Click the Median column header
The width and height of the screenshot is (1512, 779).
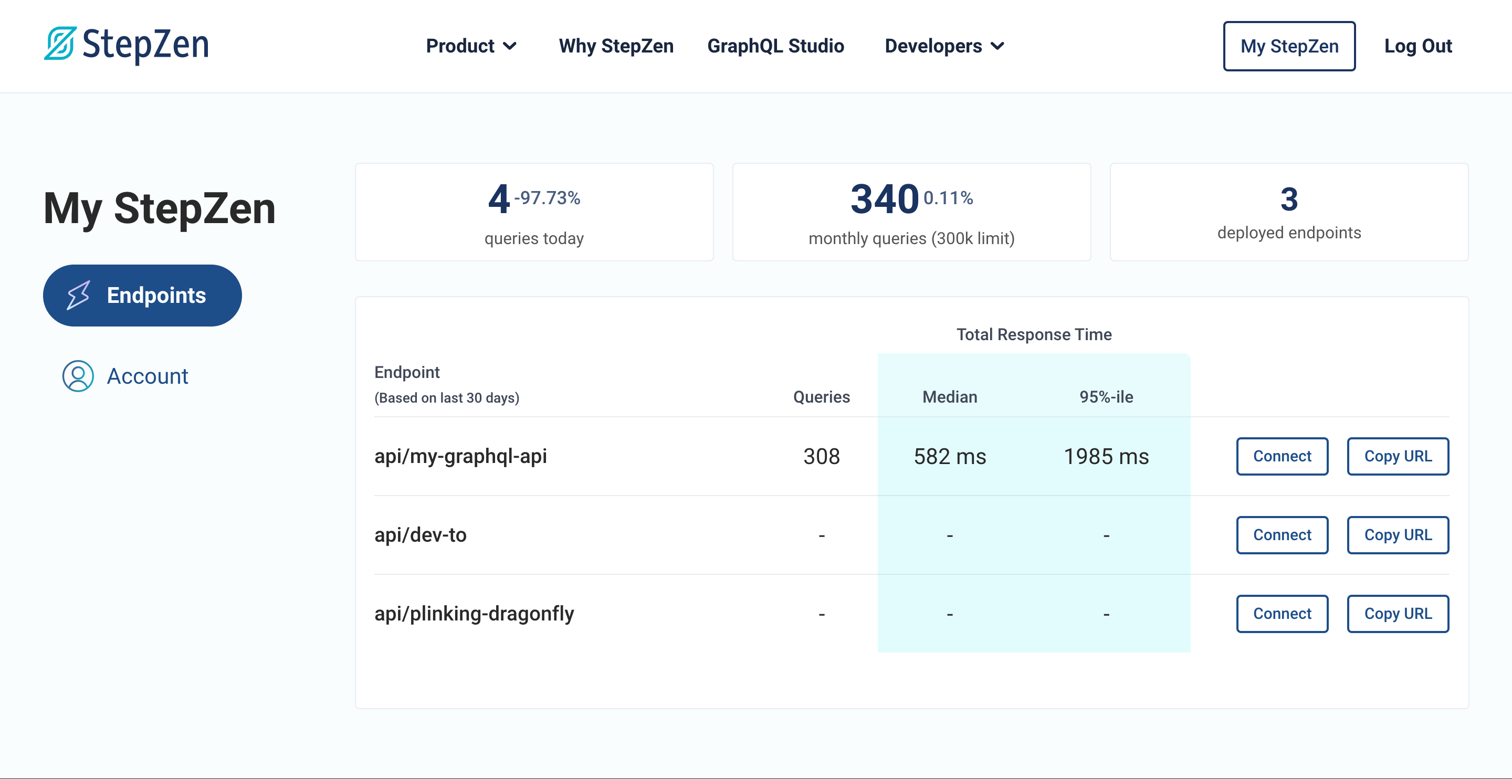(950, 397)
